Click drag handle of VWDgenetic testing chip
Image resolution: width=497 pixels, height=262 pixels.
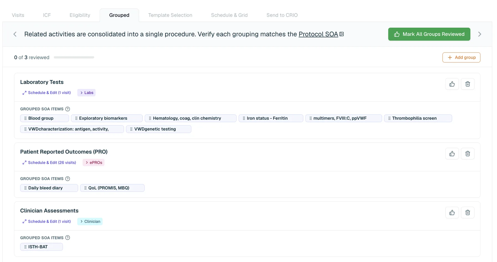[x=131, y=129]
